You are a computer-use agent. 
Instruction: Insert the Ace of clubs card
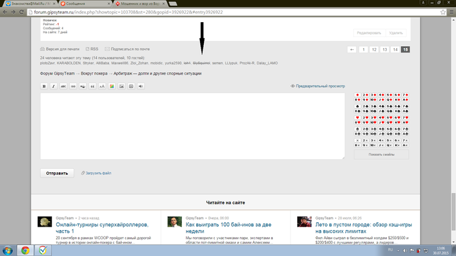click(x=405, y=134)
